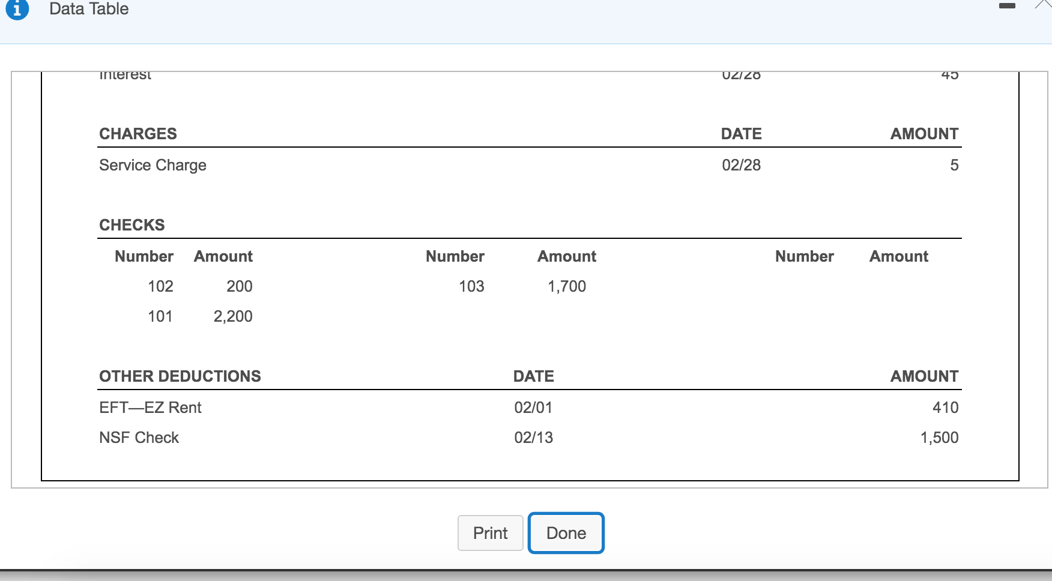Click the blue info icon
Screen dimensions: 1052x581
tap(16, 8)
